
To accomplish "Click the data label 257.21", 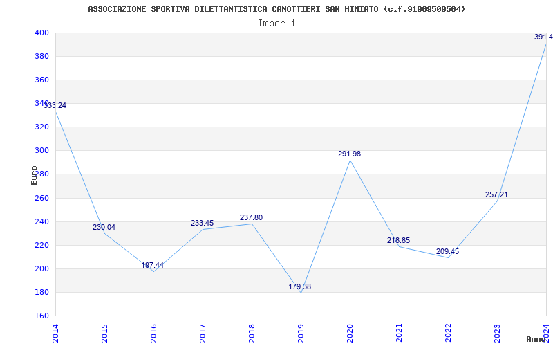I will pos(496,194).
